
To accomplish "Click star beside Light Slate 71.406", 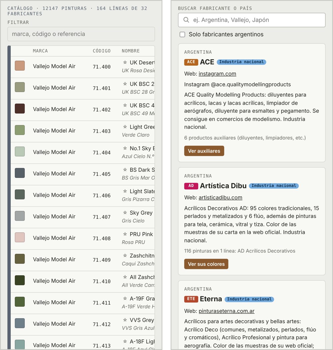I will (x=125, y=191).
